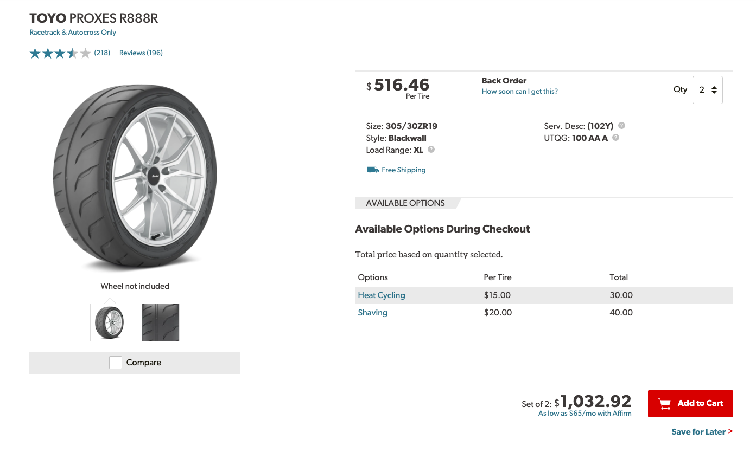
Task: Click the Style Blackwall text
Action: click(x=396, y=138)
